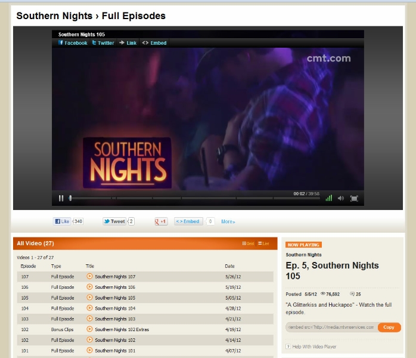Enter fullscreen mode in the video player
The image size is (416, 358).
[354, 198]
